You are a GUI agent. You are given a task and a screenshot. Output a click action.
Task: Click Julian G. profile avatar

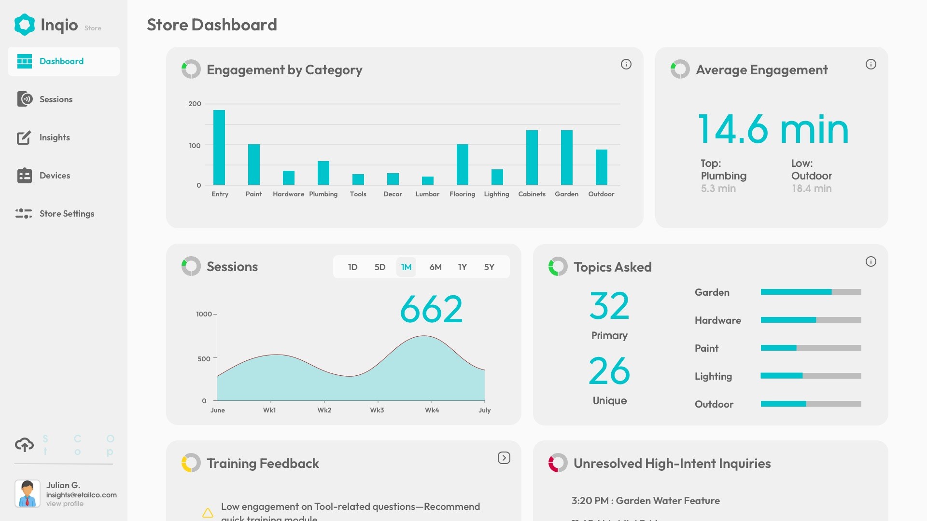point(28,493)
